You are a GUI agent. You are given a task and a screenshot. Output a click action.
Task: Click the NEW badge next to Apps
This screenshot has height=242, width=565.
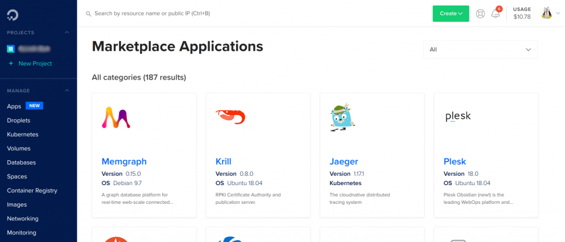click(34, 106)
